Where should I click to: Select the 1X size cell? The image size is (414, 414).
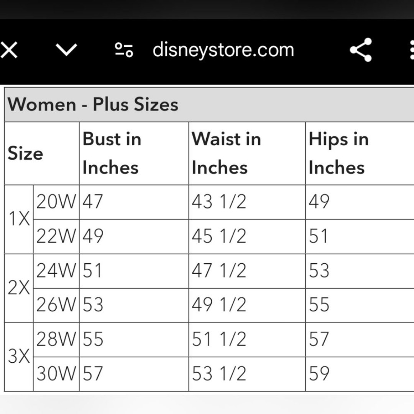point(19,219)
